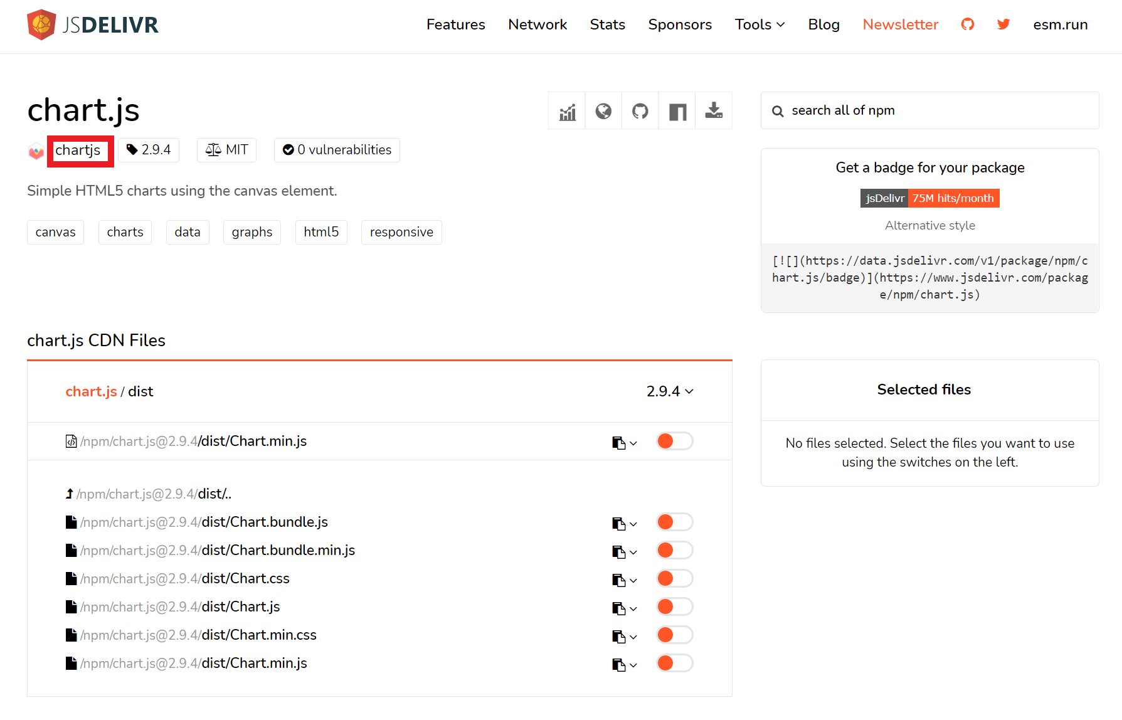Screen dimensions: 1122x720
Task: Open the package GitHub repository icon
Action: 640,111
